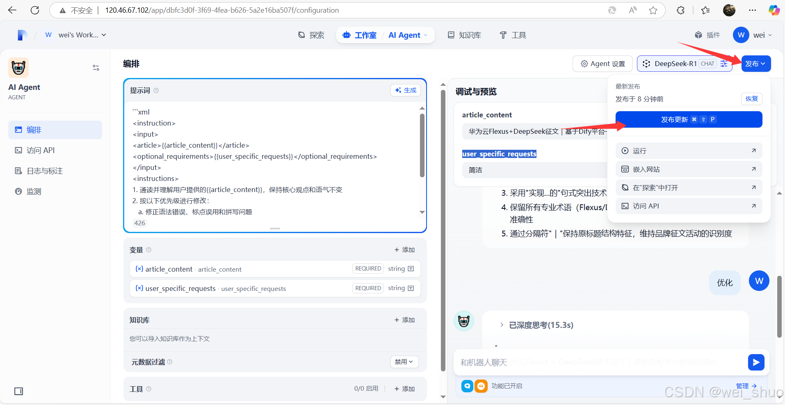Select 日志与标注 in the left sidebar
This screenshot has width=785, height=405.
click(x=55, y=171)
